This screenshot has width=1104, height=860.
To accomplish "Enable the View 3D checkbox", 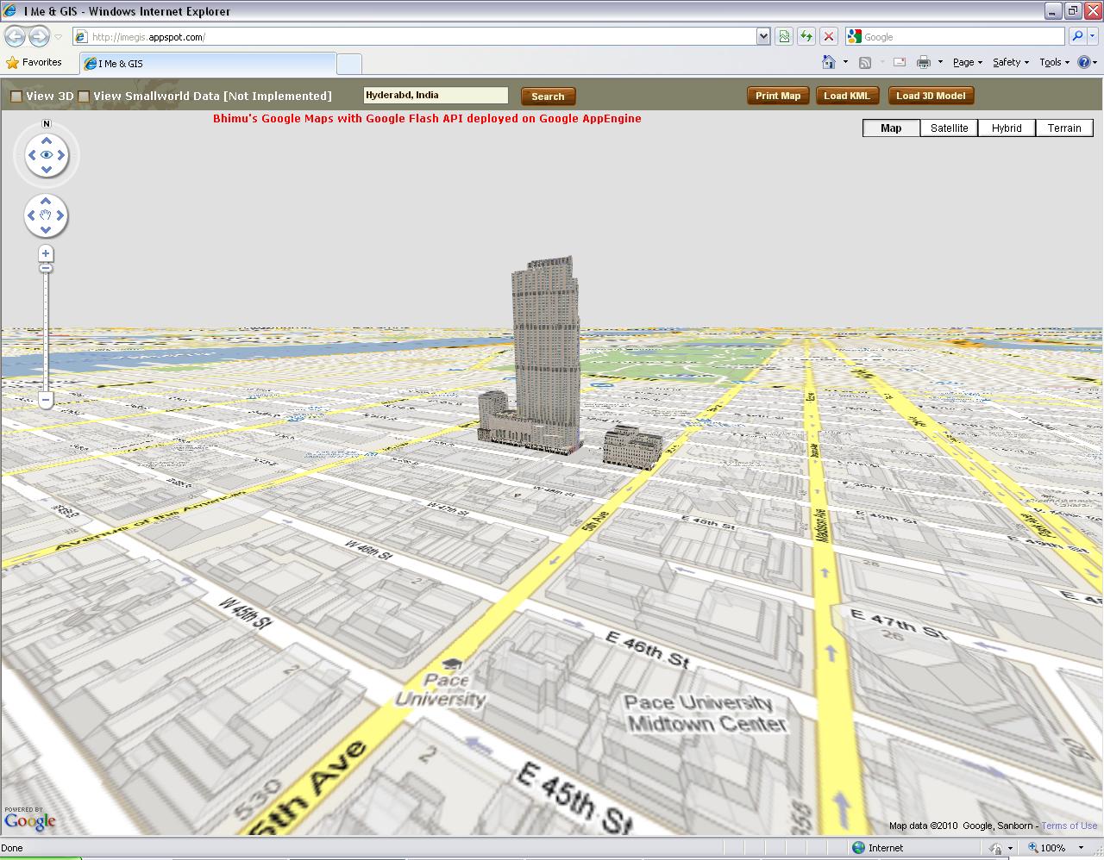I will coord(16,97).
